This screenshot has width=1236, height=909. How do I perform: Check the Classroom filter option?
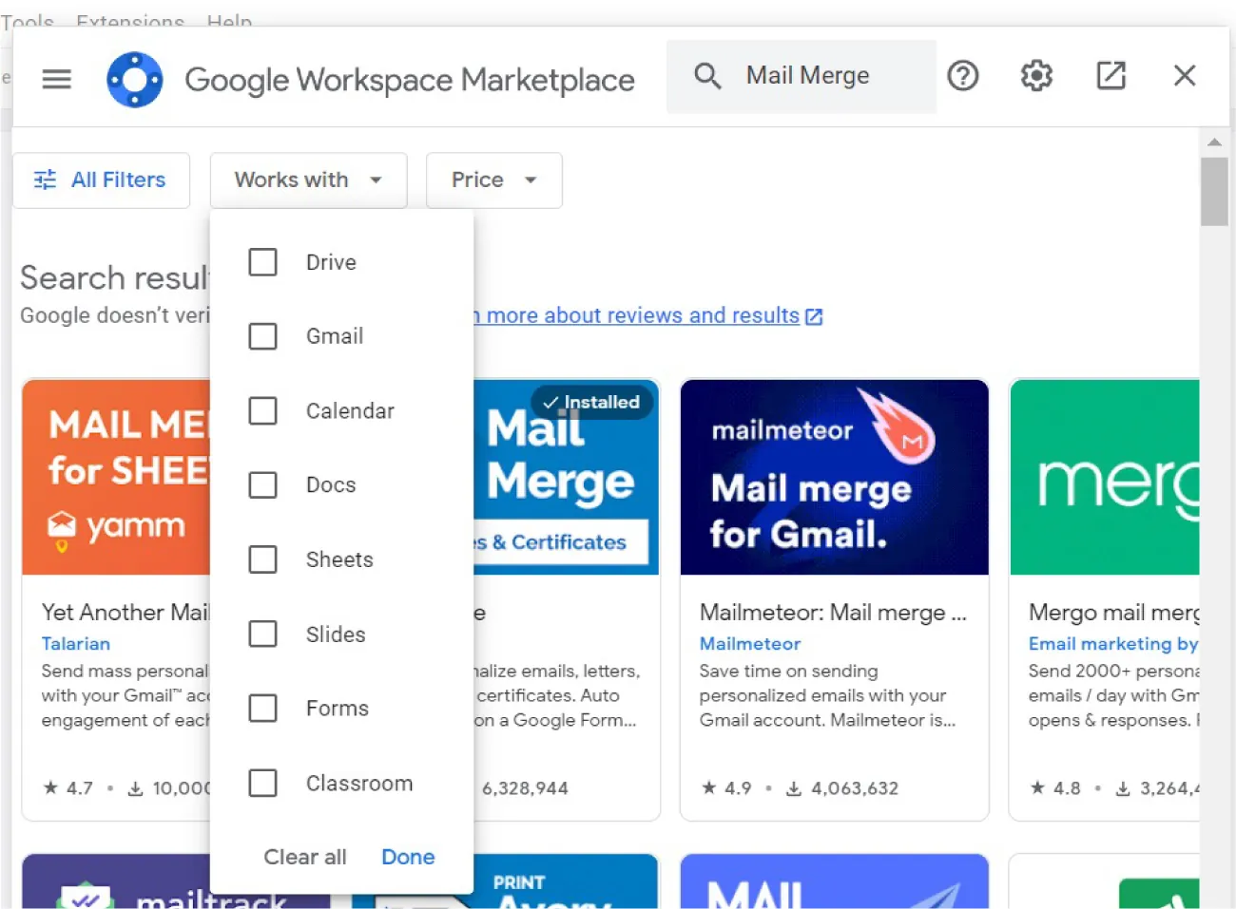[x=262, y=783]
